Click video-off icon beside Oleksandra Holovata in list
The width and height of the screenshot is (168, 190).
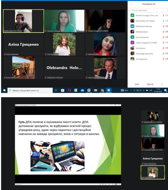coord(167,26)
